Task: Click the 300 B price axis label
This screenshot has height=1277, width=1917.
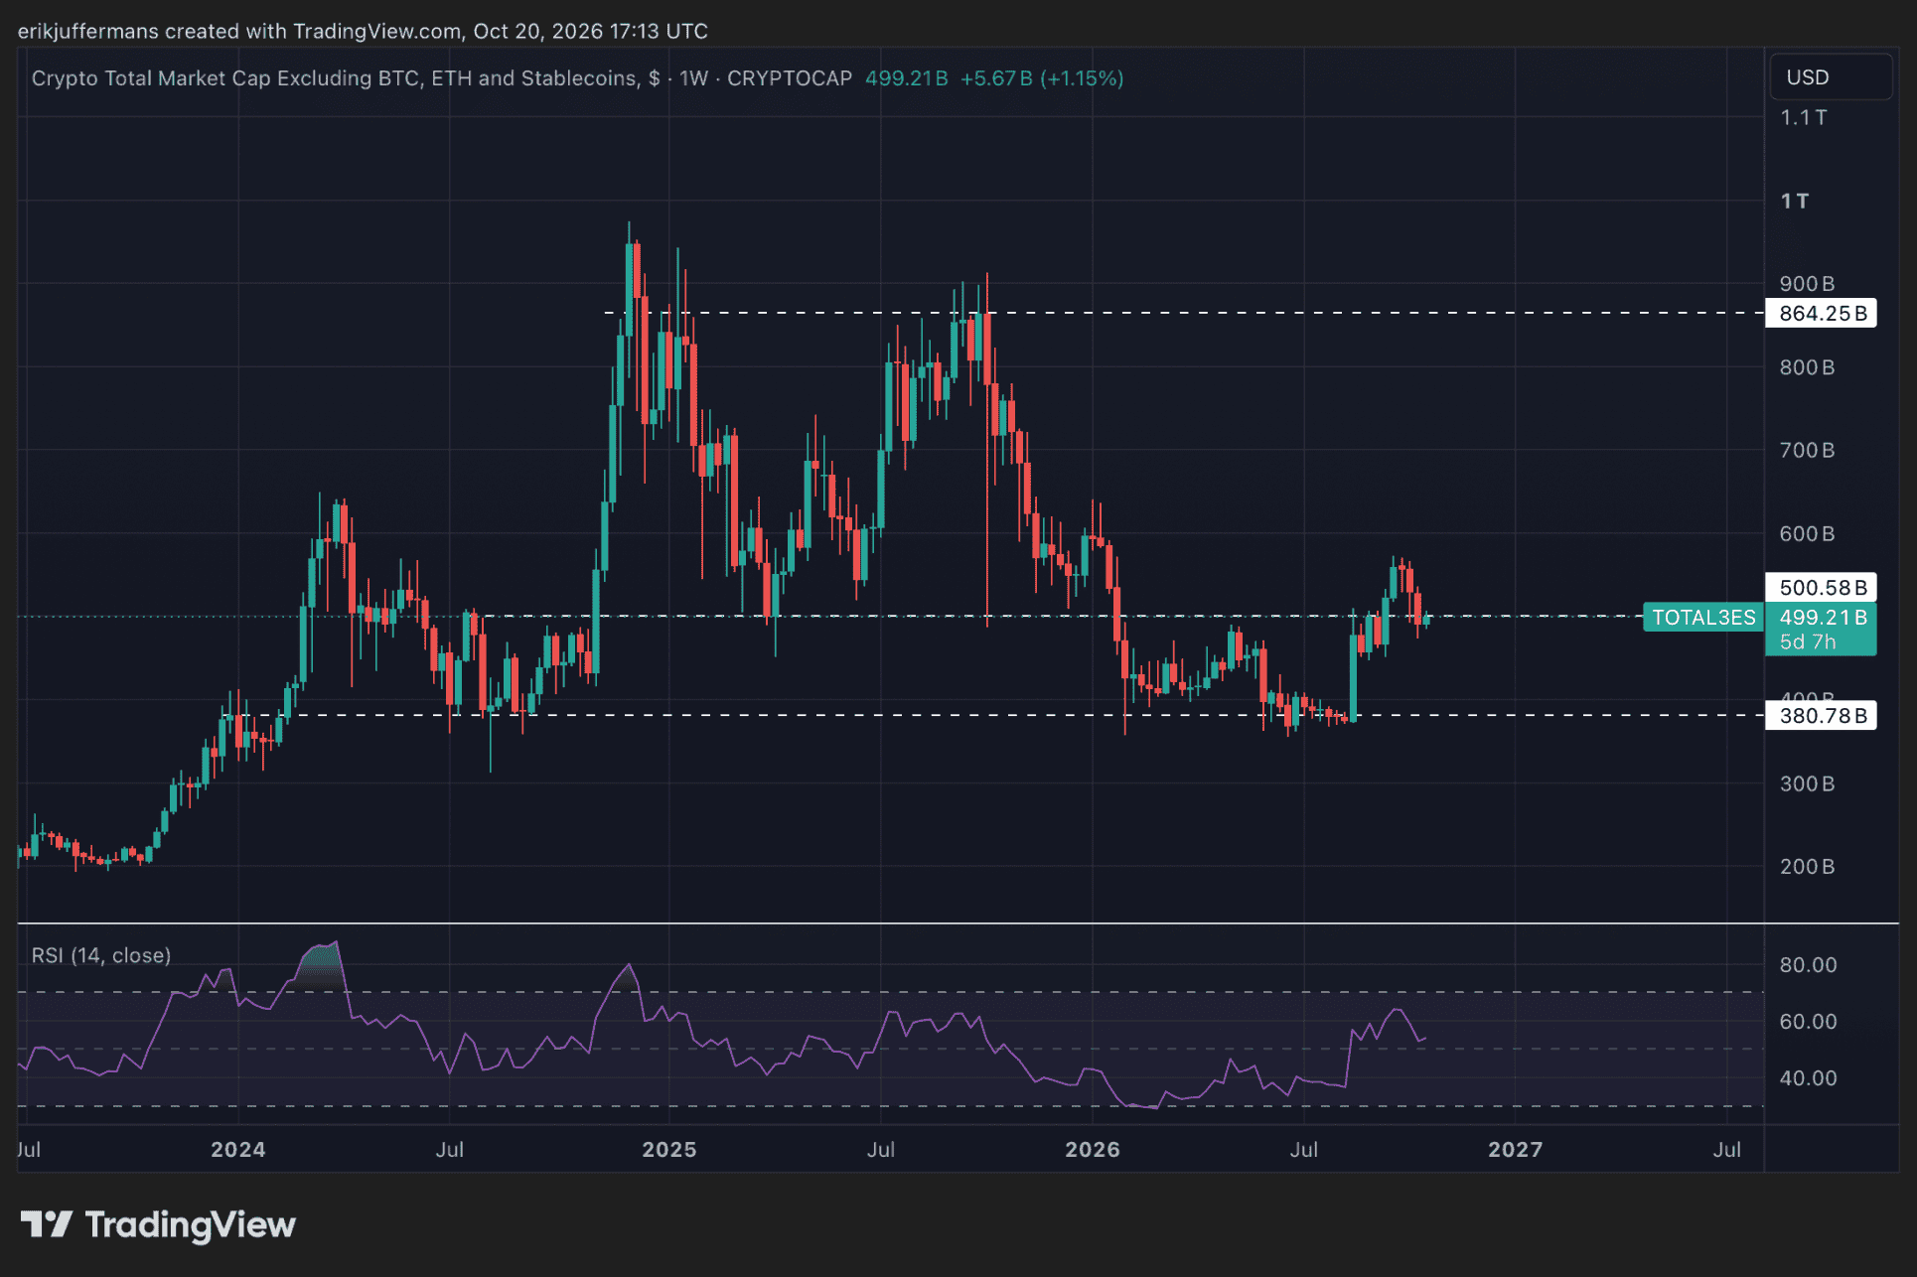Action: click(1807, 784)
